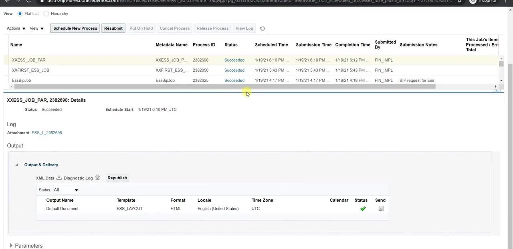
Task: Click process ID 2382650 cell
Action: tap(200, 70)
